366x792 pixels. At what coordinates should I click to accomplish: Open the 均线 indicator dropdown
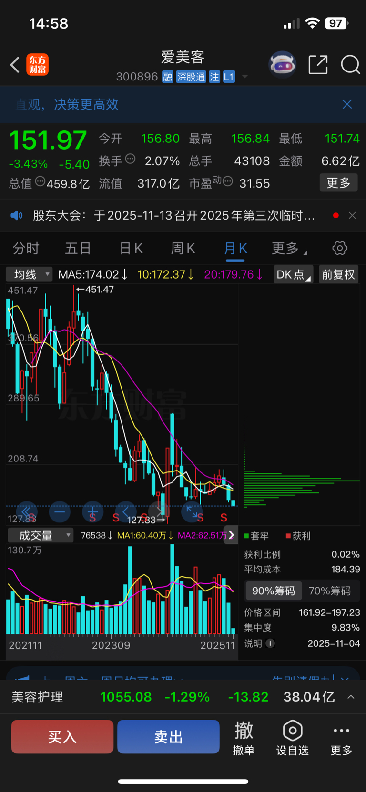pos(29,274)
